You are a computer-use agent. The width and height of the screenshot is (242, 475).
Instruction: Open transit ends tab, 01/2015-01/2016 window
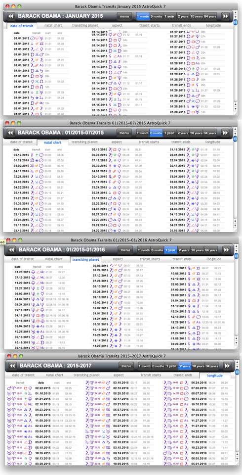(x=182, y=259)
